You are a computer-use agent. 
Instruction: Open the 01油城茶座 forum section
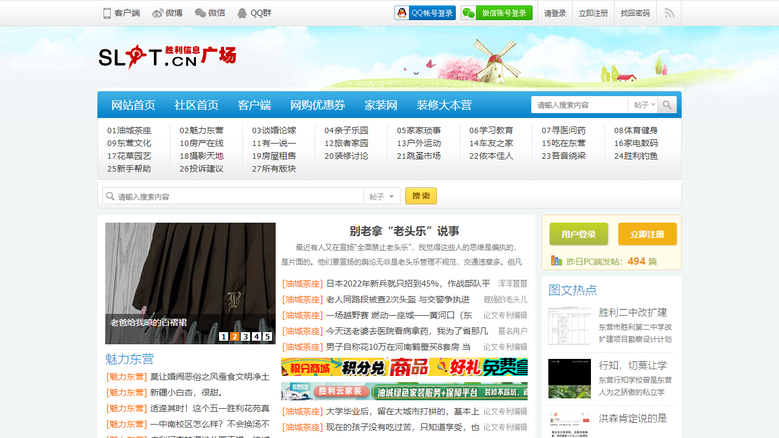(129, 130)
